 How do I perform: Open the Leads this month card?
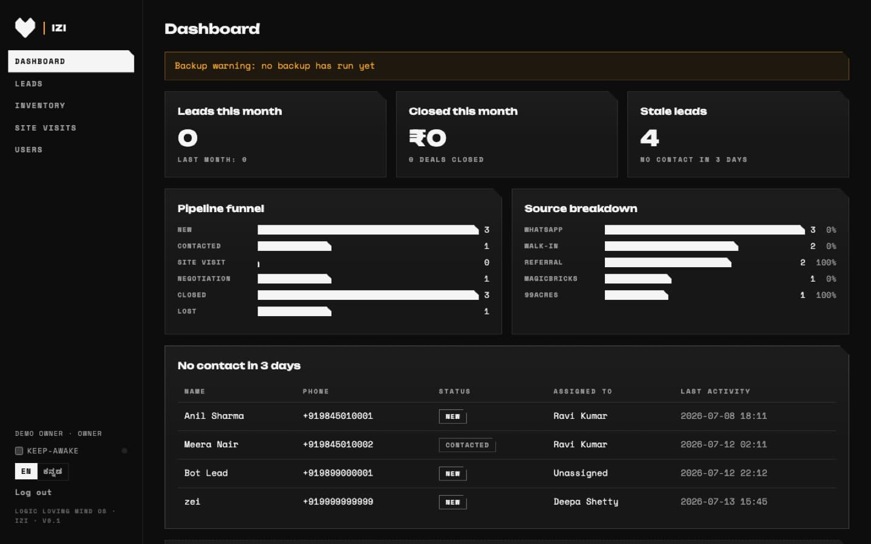point(275,134)
